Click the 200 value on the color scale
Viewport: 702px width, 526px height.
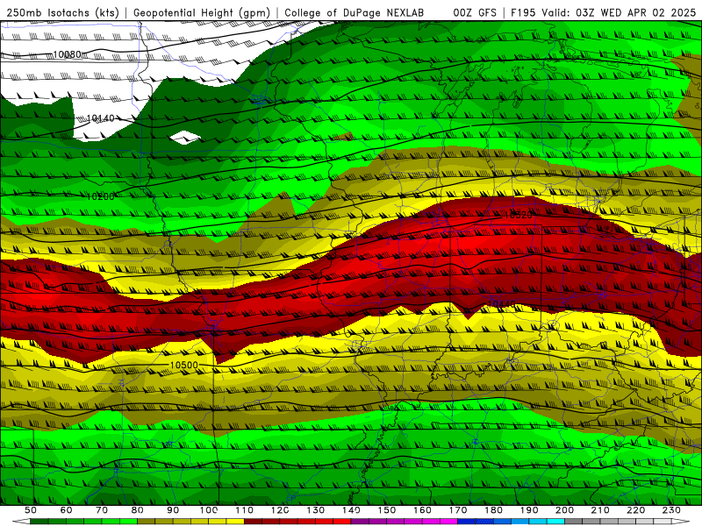[x=565, y=510]
